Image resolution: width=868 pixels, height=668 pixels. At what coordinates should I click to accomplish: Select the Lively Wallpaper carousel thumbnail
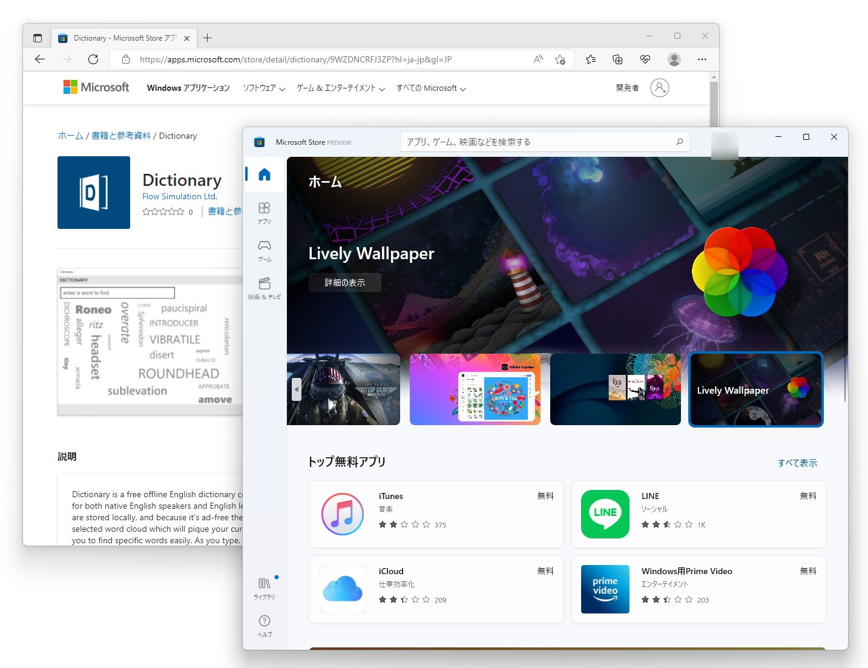[x=755, y=390]
